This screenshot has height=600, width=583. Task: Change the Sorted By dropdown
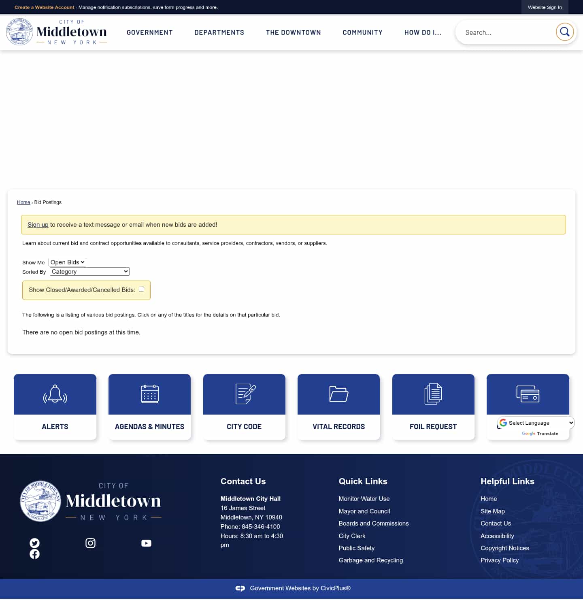click(89, 271)
